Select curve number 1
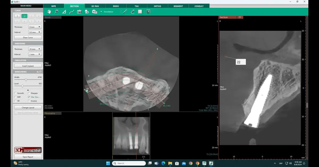Screen dimensions: 319x167 (x=17, y=16)
